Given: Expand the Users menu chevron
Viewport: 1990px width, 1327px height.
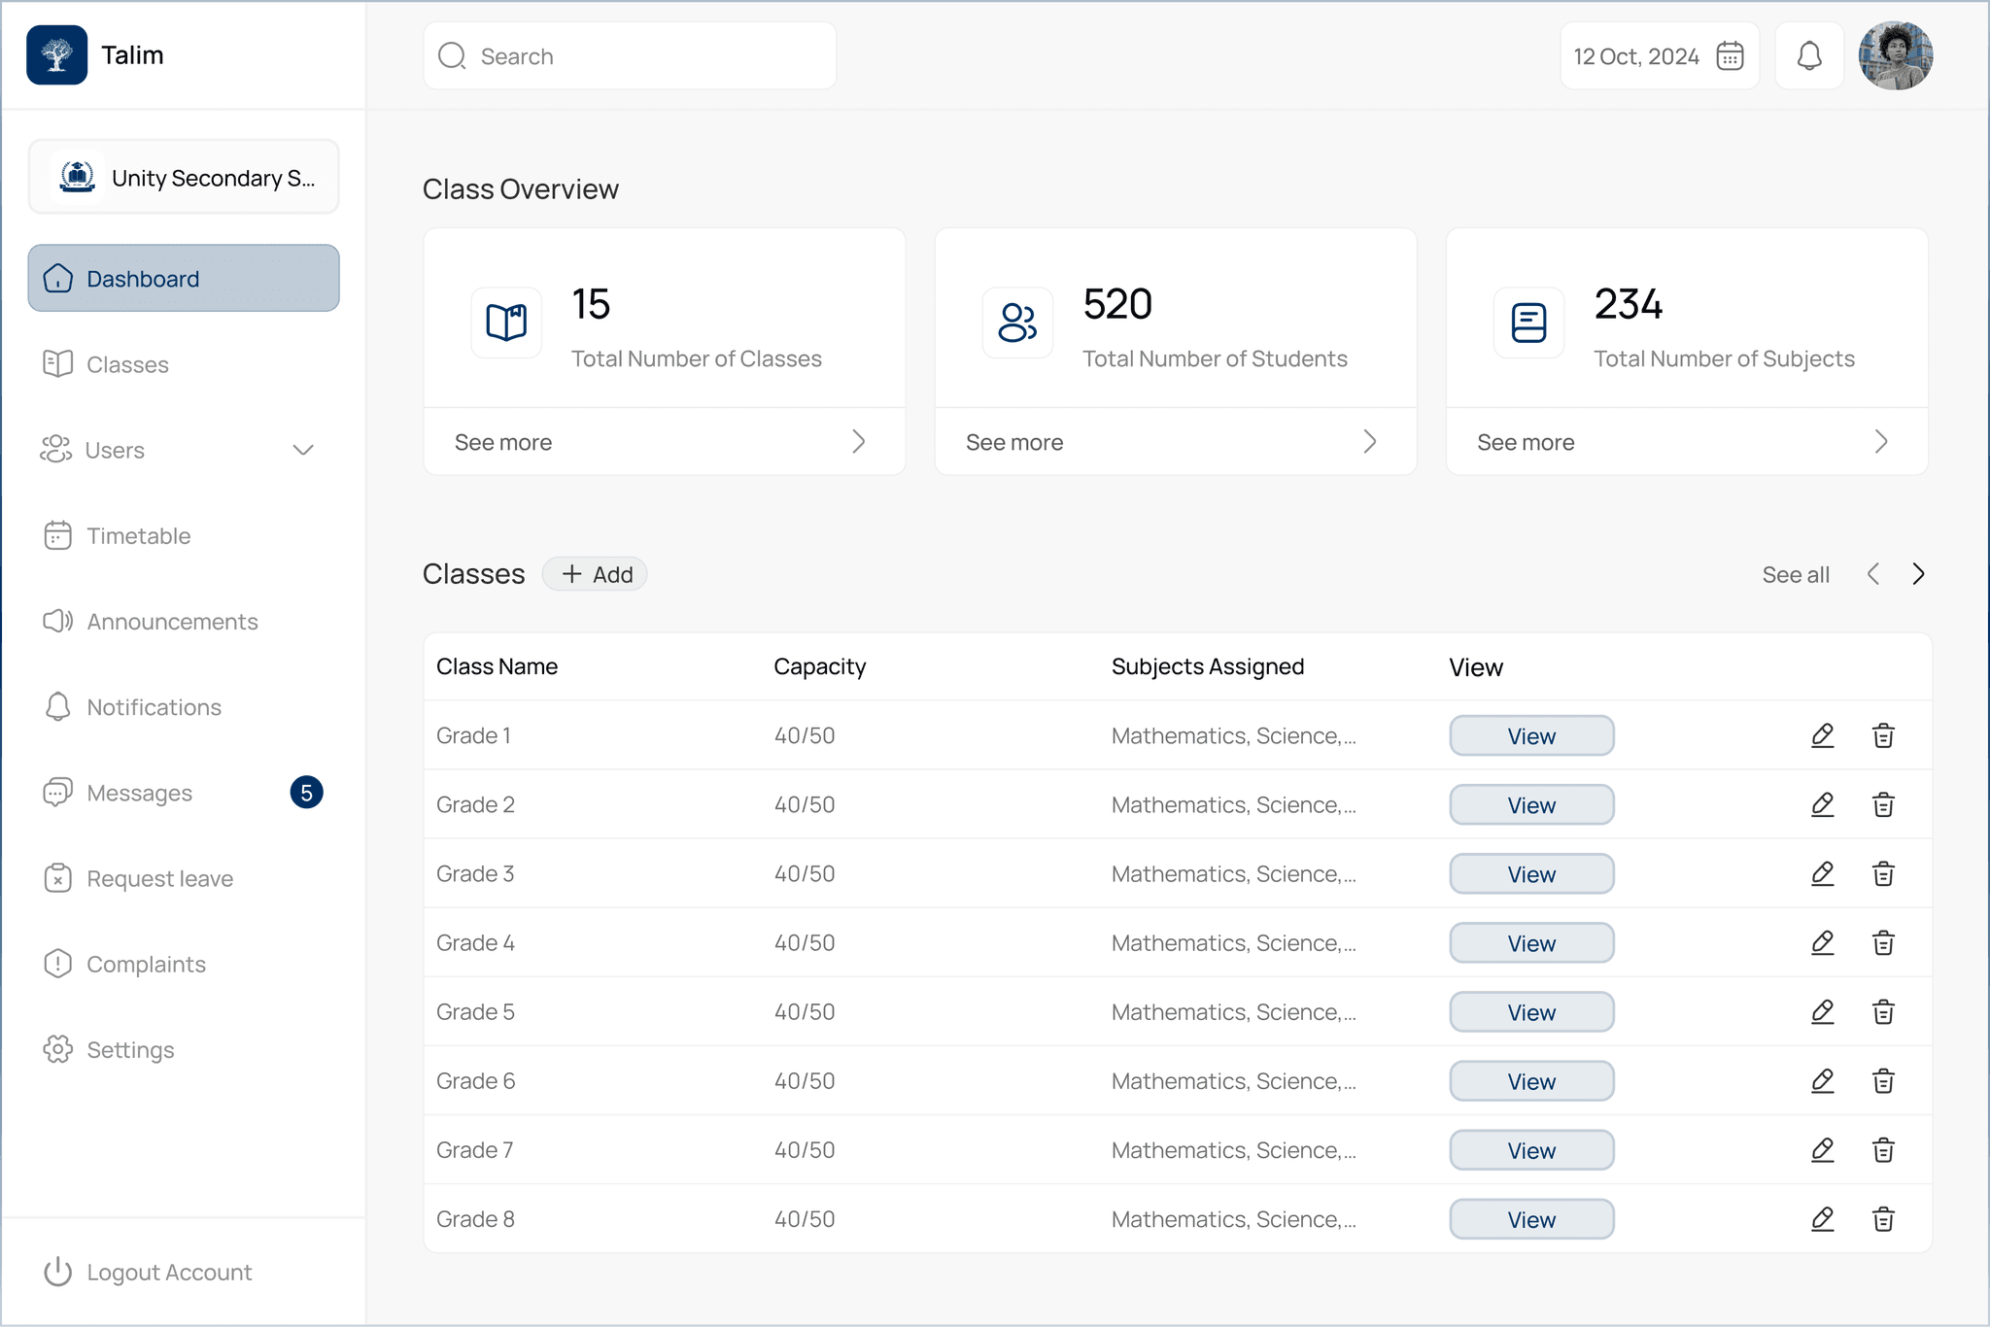Looking at the screenshot, I should [303, 450].
